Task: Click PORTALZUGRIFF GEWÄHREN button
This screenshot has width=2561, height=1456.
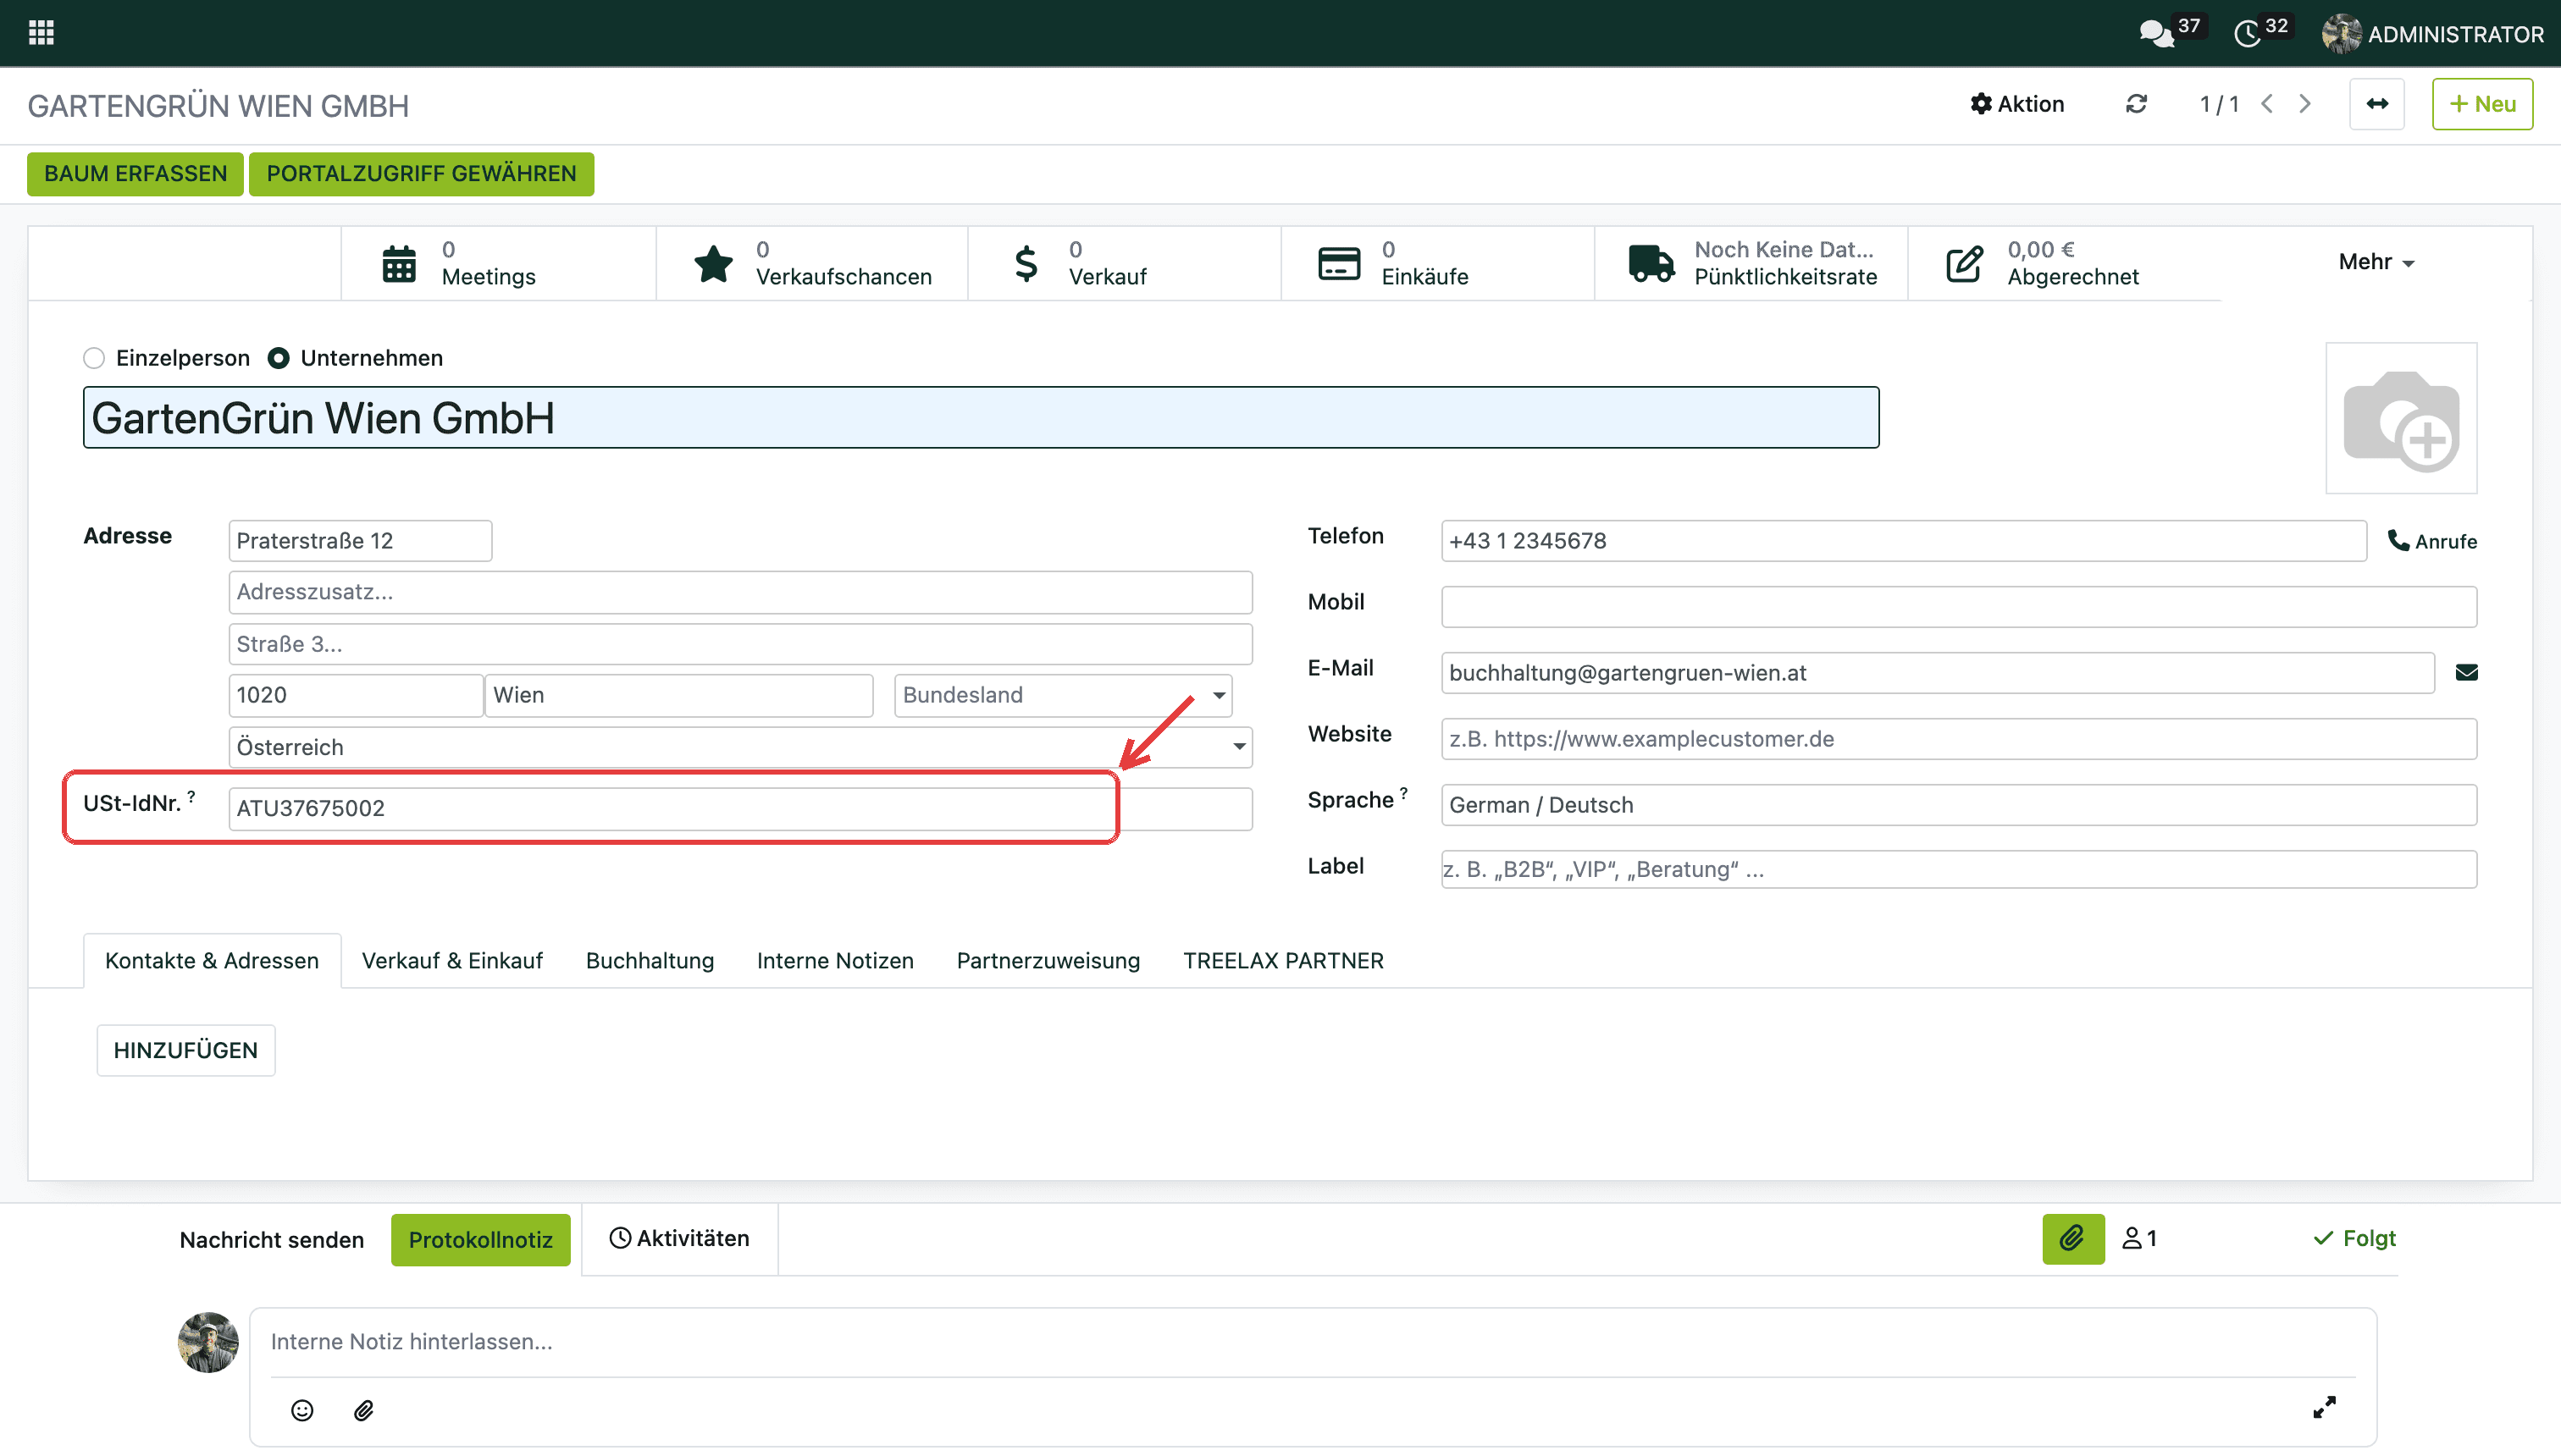Action: point(421,174)
